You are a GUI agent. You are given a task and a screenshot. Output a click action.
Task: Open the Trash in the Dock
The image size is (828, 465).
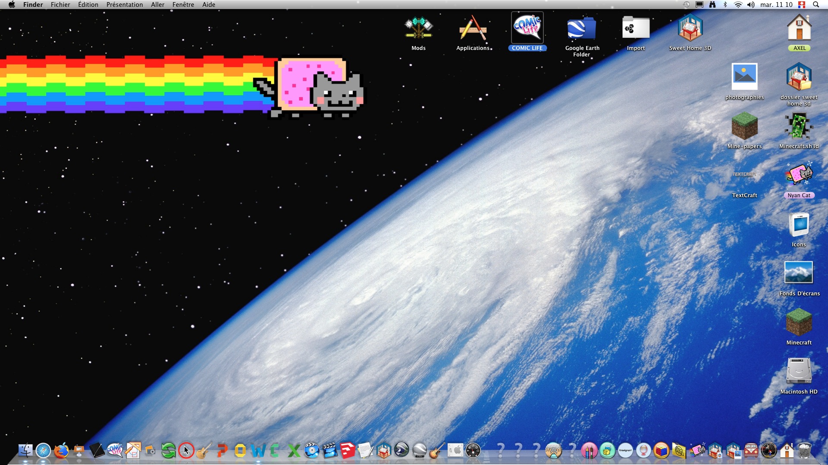805,451
